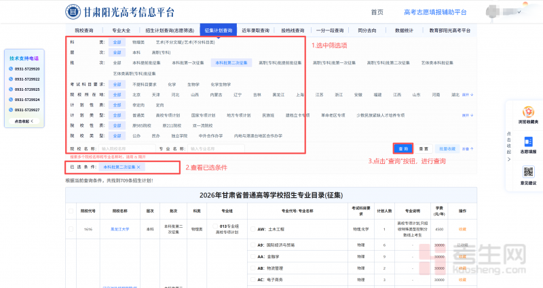Click the phone icon beside 0931-5729924

point(11,100)
